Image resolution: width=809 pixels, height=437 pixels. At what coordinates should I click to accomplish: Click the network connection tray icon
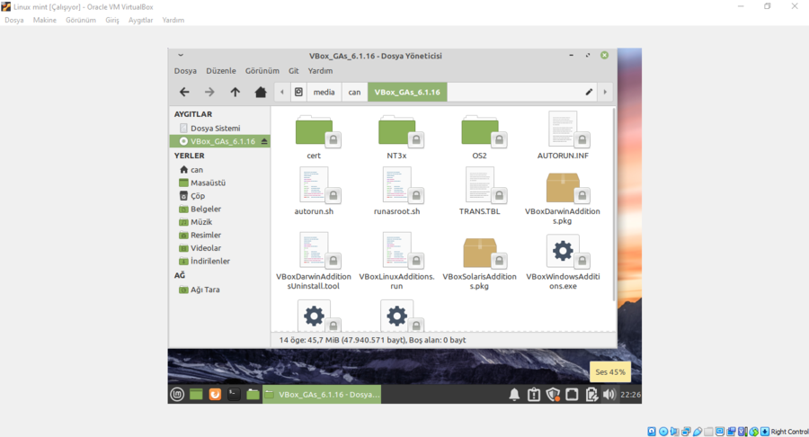pyautogui.click(x=572, y=395)
